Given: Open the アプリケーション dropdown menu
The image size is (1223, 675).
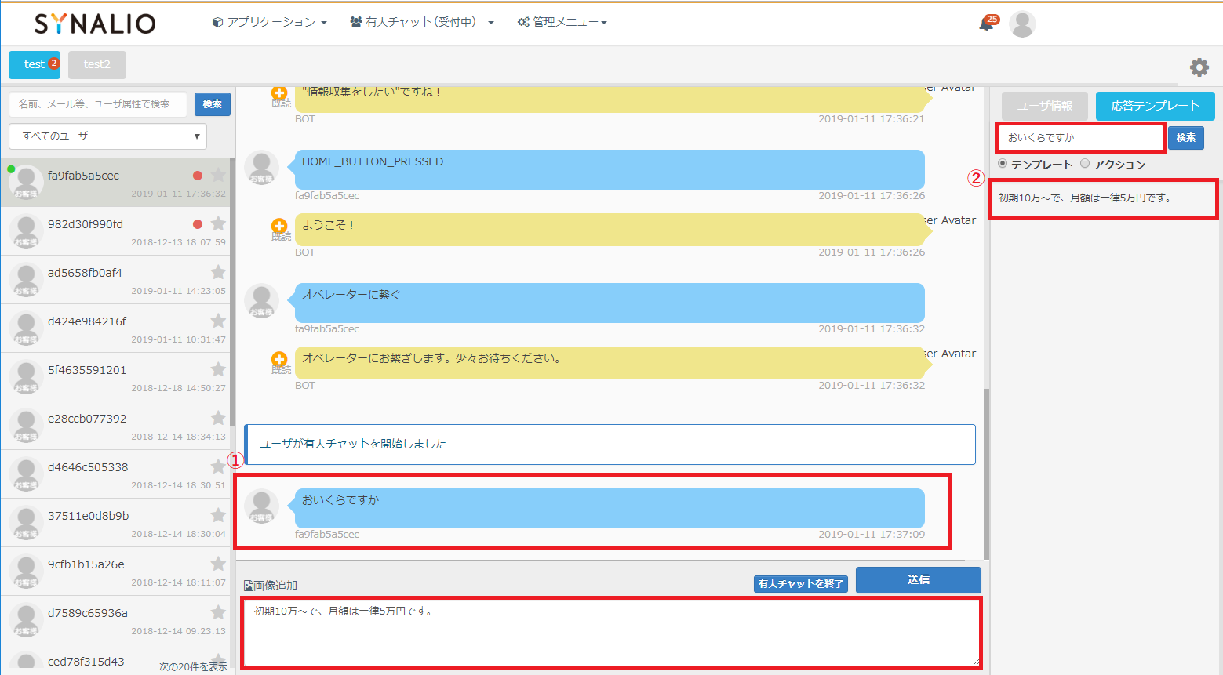Looking at the screenshot, I should (x=269, y=23).
